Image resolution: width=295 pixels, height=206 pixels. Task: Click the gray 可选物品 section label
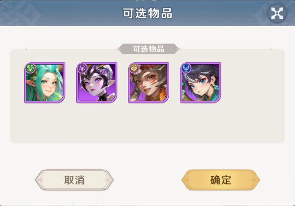coord(148,49)
